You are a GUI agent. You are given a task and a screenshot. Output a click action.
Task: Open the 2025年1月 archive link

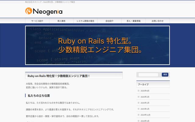point(145,109)
